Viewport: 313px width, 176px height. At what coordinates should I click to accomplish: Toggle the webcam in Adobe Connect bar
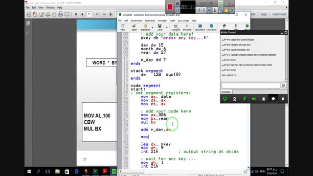pyautogui.click(x=235, y=99)
